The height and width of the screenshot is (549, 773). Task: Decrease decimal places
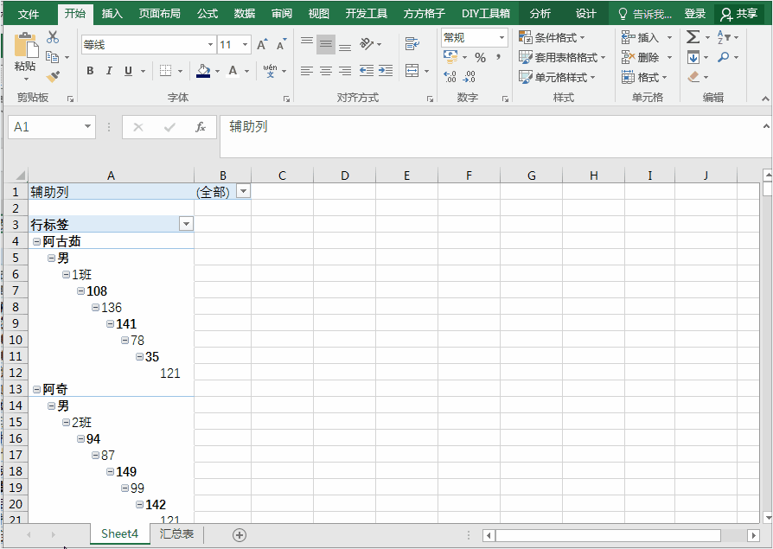[469, 76]
